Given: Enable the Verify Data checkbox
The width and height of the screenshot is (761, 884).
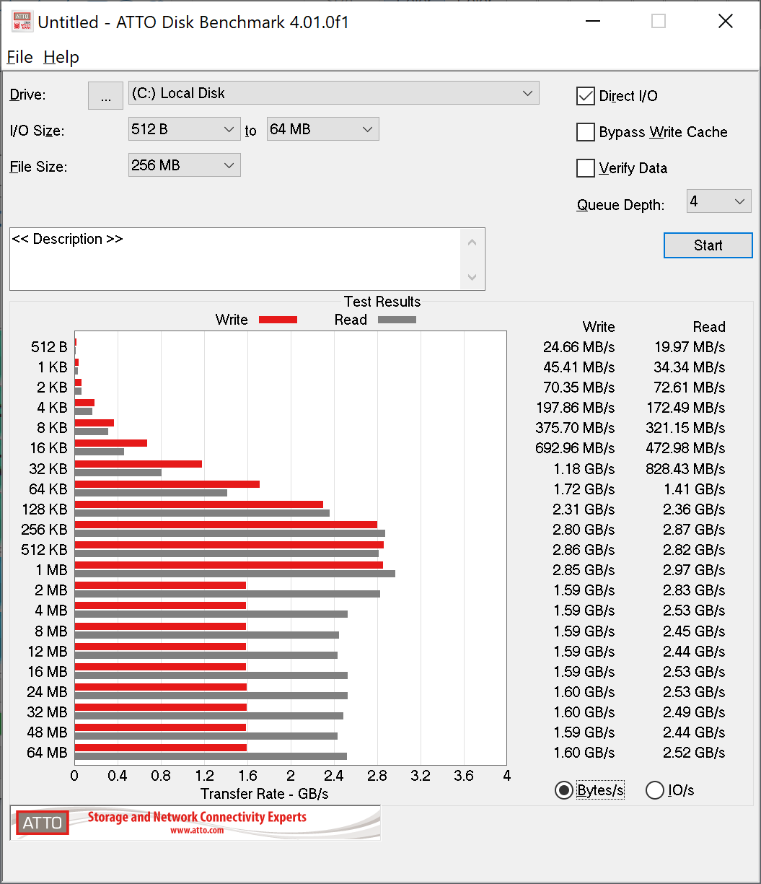Looking at the screenshot, I should tap(585, 168).
